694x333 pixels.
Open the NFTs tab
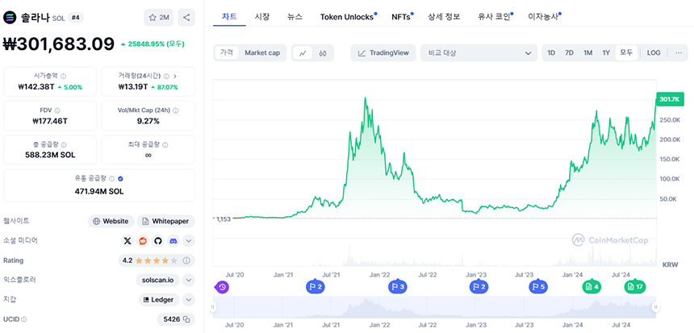(401, 17)
